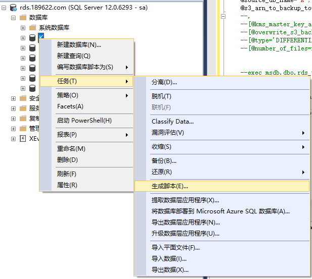Open 收缩(S) submenu
The image size is (312, 279).
(x=222, y=147)
